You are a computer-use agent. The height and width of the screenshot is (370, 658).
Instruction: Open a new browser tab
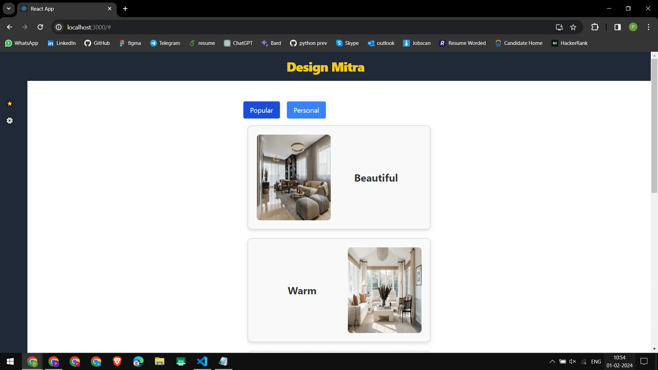point(125,9)
